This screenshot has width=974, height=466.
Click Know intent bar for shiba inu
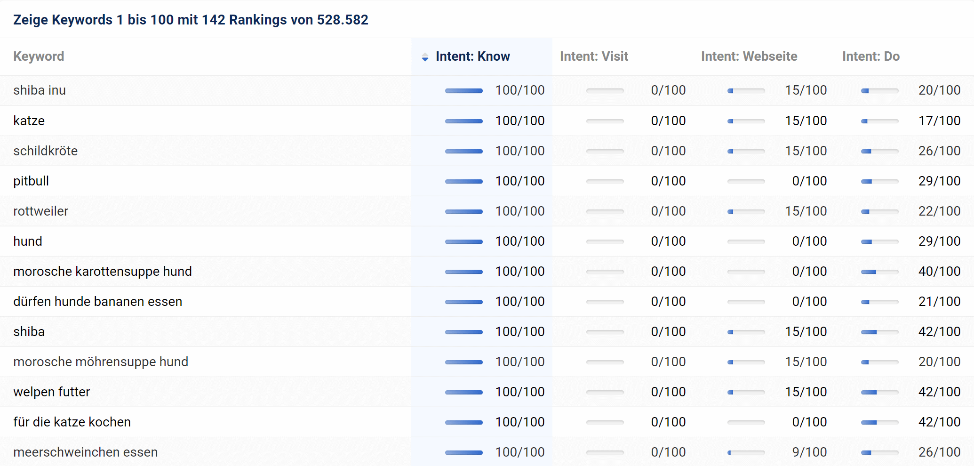click(x=463, y=90)
